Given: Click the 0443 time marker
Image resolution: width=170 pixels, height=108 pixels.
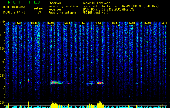Looking at the screenshot, I should coord(51,23).
